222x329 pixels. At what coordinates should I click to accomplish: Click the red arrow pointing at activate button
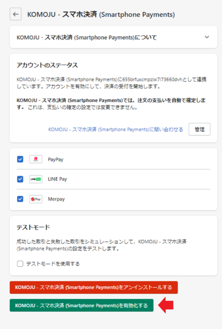(166, 305)
